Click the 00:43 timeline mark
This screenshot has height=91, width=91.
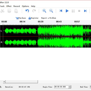(x=59, y=22)
